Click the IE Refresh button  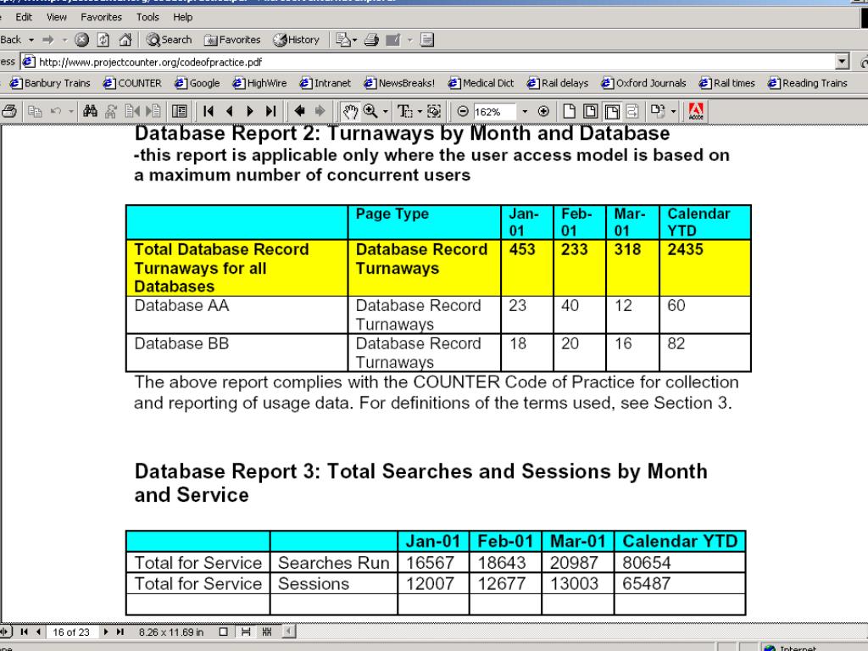tap(103, 39)
